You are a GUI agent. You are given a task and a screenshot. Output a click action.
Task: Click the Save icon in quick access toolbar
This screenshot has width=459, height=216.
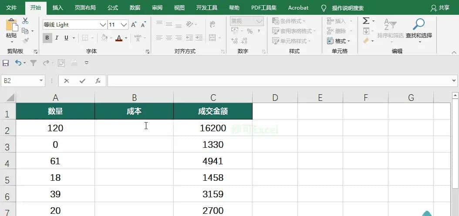6,63
